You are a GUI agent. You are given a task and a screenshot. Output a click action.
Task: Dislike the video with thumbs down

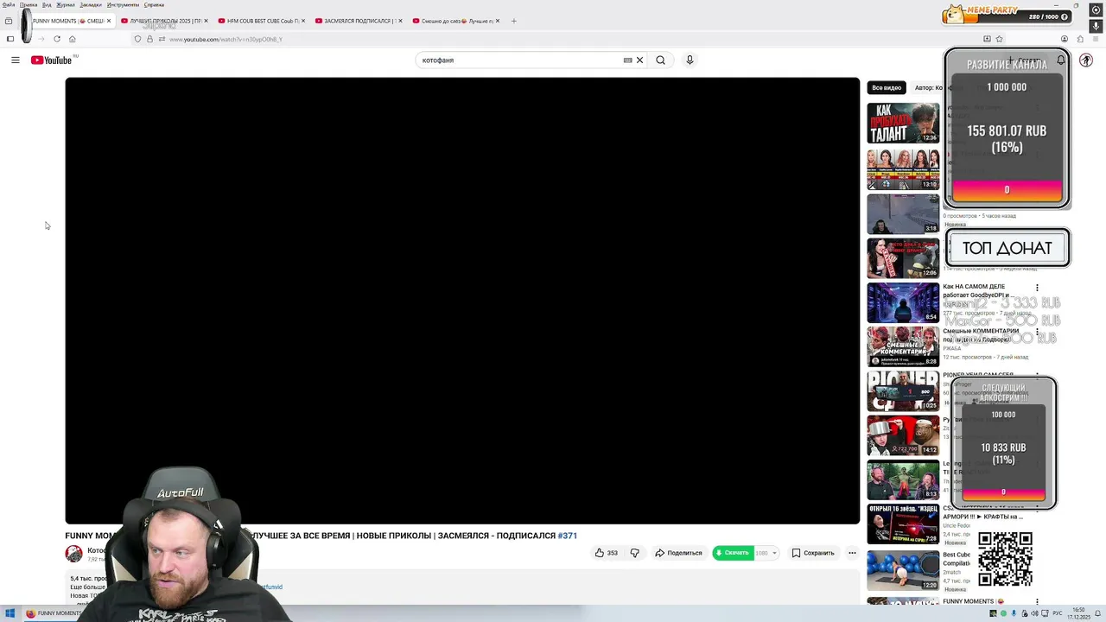(x=634, y=553)
